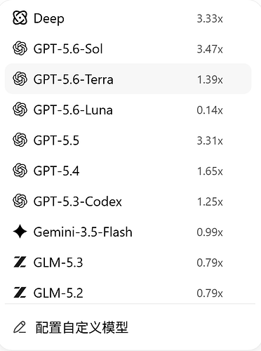Switch to the GPT-5.5 model

pyautogui.click(x=128, y=140)
